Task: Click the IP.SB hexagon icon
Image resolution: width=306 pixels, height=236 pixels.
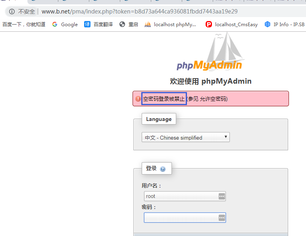Action: 268,24
